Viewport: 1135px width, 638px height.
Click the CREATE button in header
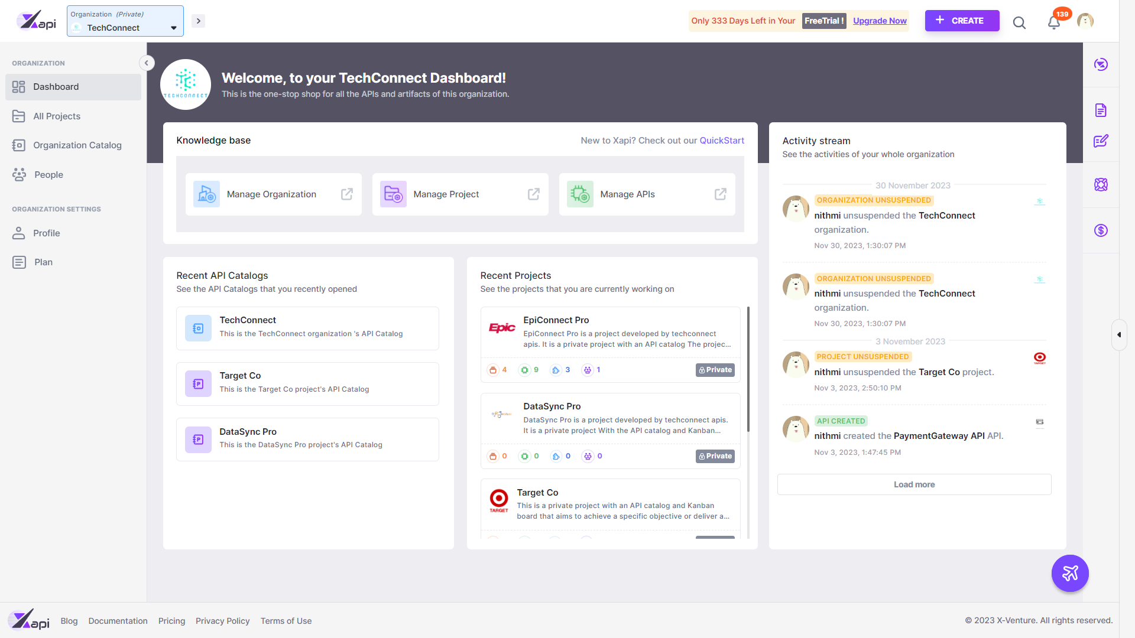[x=961, y=21]
